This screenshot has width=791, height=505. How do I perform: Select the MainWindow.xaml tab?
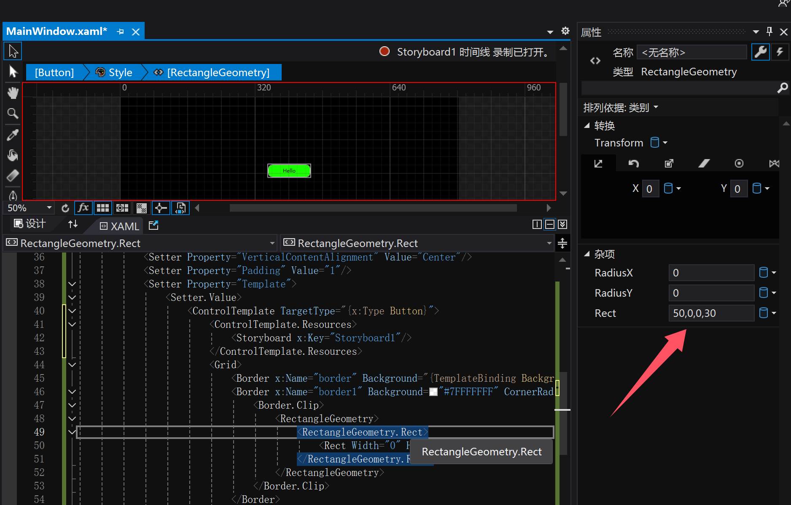click(x=56, y=32)
